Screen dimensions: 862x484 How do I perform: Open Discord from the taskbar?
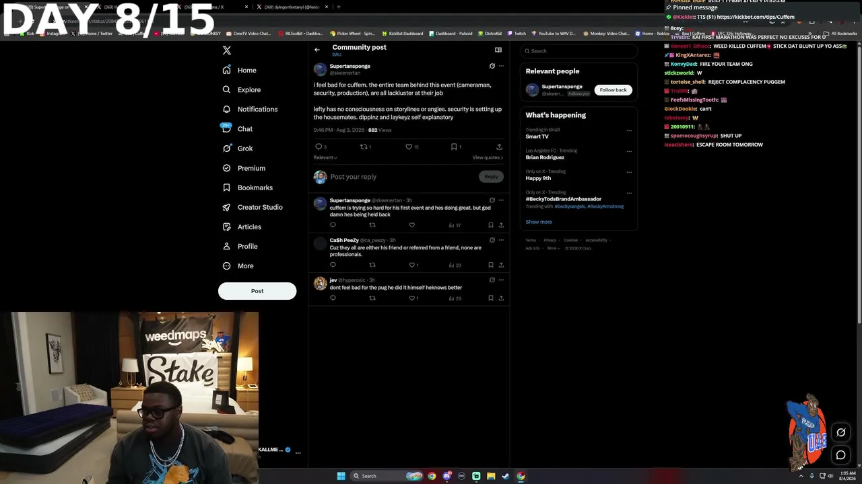point(446,476)
